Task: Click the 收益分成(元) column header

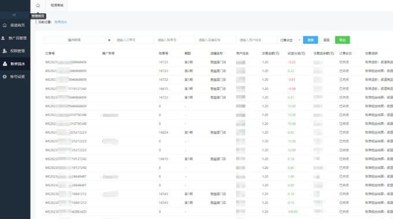Action: point(296,54)
